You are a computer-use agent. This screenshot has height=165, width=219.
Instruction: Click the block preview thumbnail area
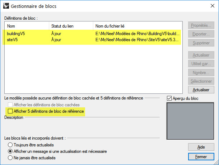(x=190, y=121)
